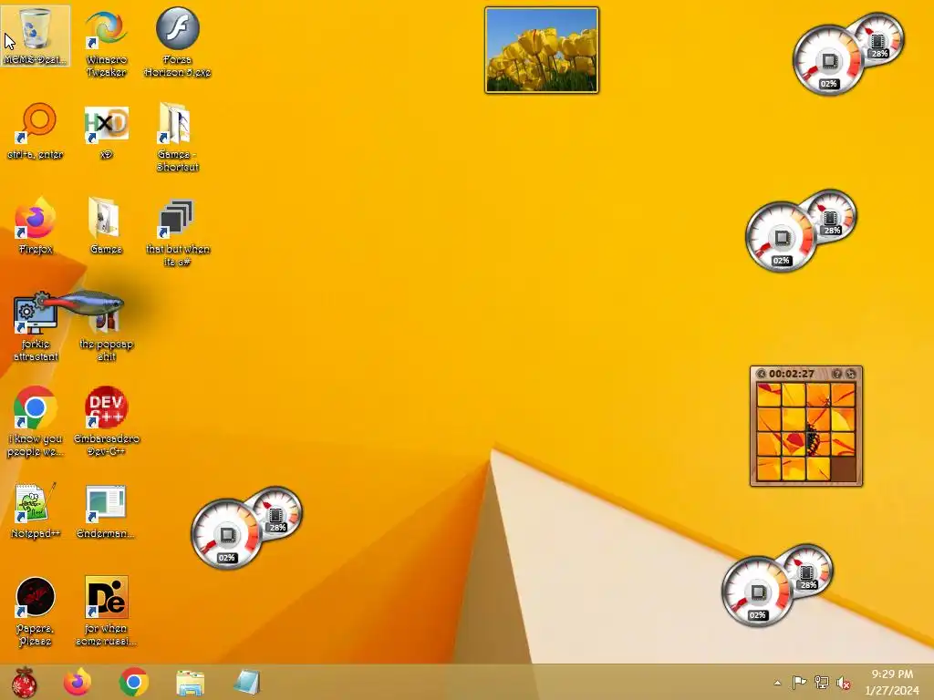The width and height of the screenshot is (934, 700).
Task: Select the Recycle Bin icon labeled MEME-Dest...
Action: [x=36, y=36]
